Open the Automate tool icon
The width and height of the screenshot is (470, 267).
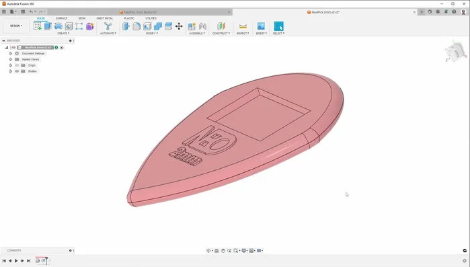pyautogui.click(x=108, y=26)
